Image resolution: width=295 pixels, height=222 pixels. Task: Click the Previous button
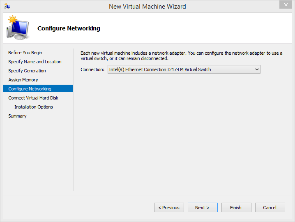pyautogui.click(x=169, y=208)
